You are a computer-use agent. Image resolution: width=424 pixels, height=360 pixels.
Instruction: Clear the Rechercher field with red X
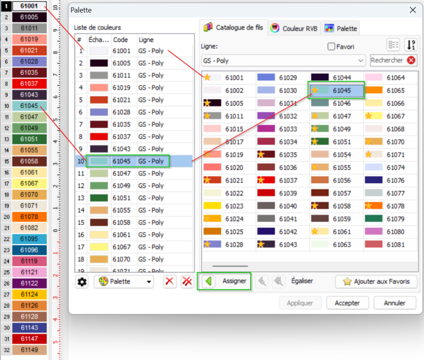click(411, 60)
